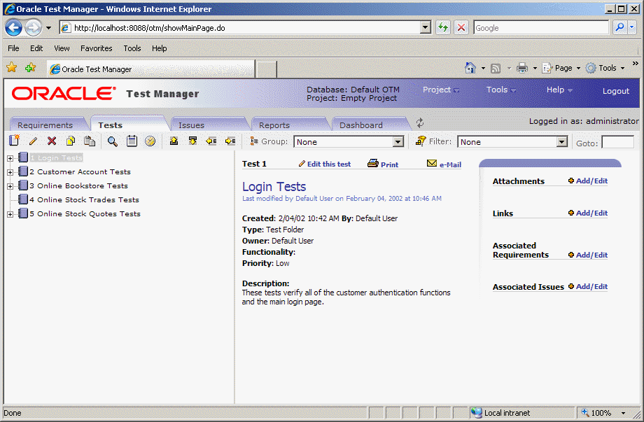
Task: Expand the 3 Online Bookstore Tests node
Action: coord(10,186)
